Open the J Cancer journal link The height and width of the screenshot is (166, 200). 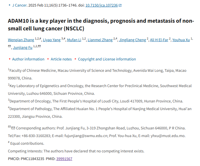tap(19, 5)
